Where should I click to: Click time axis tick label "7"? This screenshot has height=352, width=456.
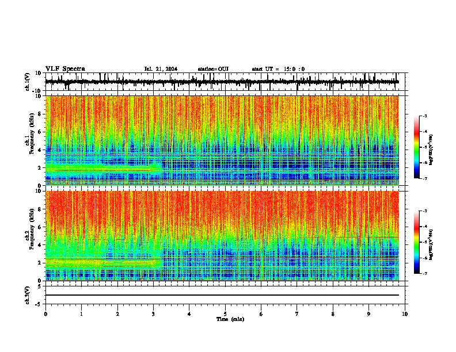297,314
